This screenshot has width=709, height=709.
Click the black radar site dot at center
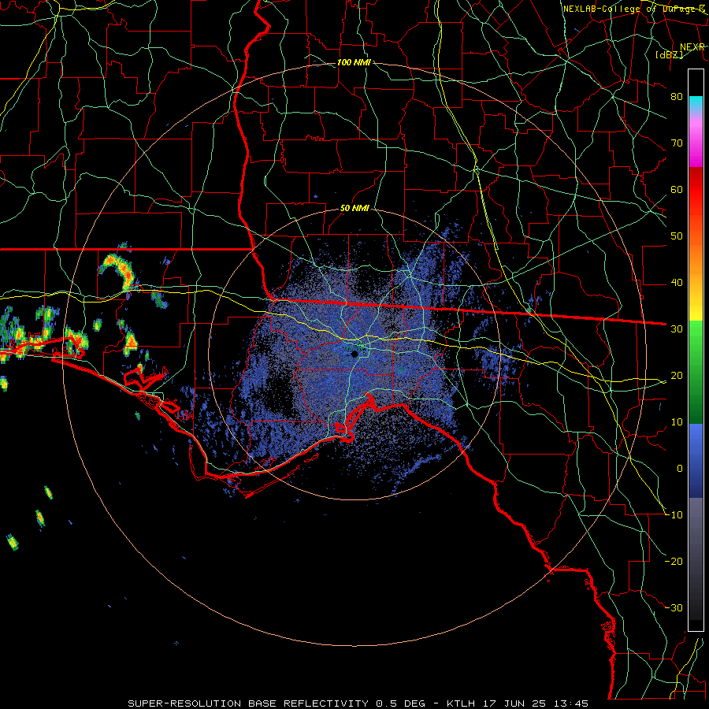coord(355,354)
